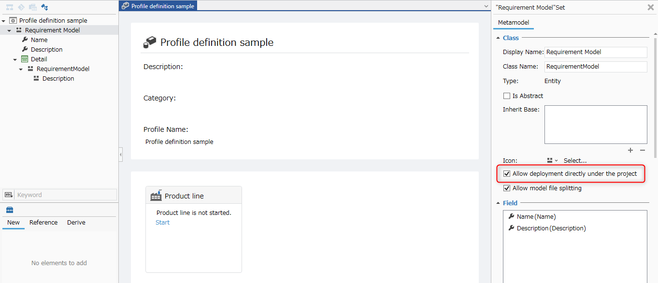
Task: Collapse the Class section header
Action: (x=498, y=38)
